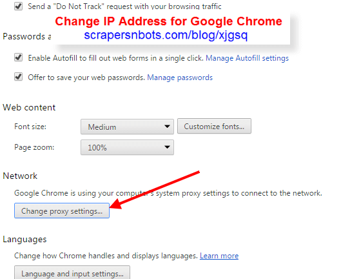Open the Customize fonts dialog

coord(214,126)
